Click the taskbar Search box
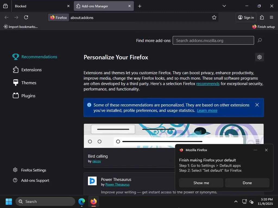 [x=45, y=201]
